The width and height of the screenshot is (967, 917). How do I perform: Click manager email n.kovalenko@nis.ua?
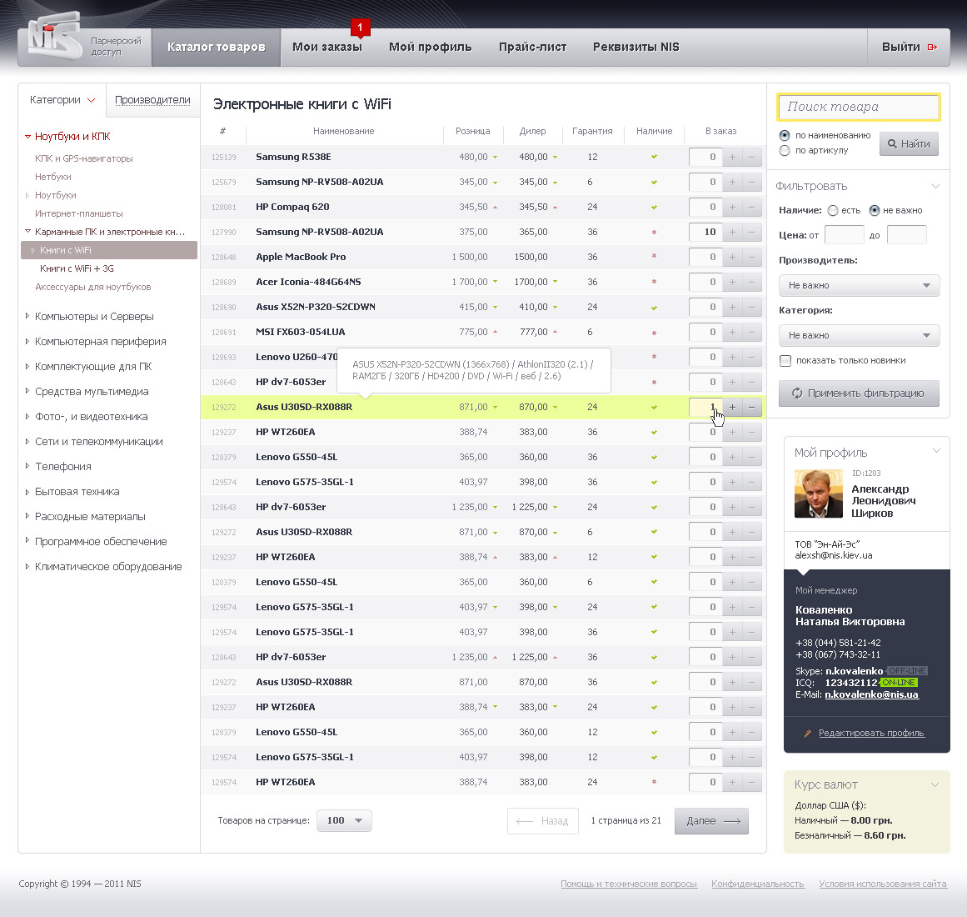[871, 694]
